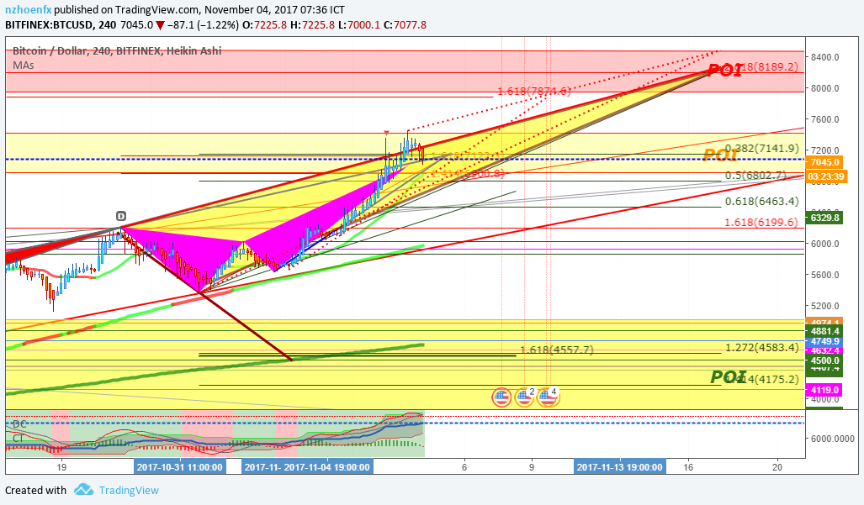The width and height of the screenshot is (864, 505).
Task: Click the 0.618(6463.4) Fibonacci label
Action: [x=761, y=202]
